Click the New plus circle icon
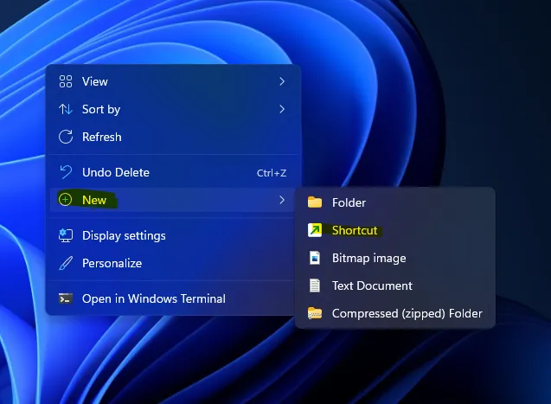This screenshot has height=404, width=551. 66,200
